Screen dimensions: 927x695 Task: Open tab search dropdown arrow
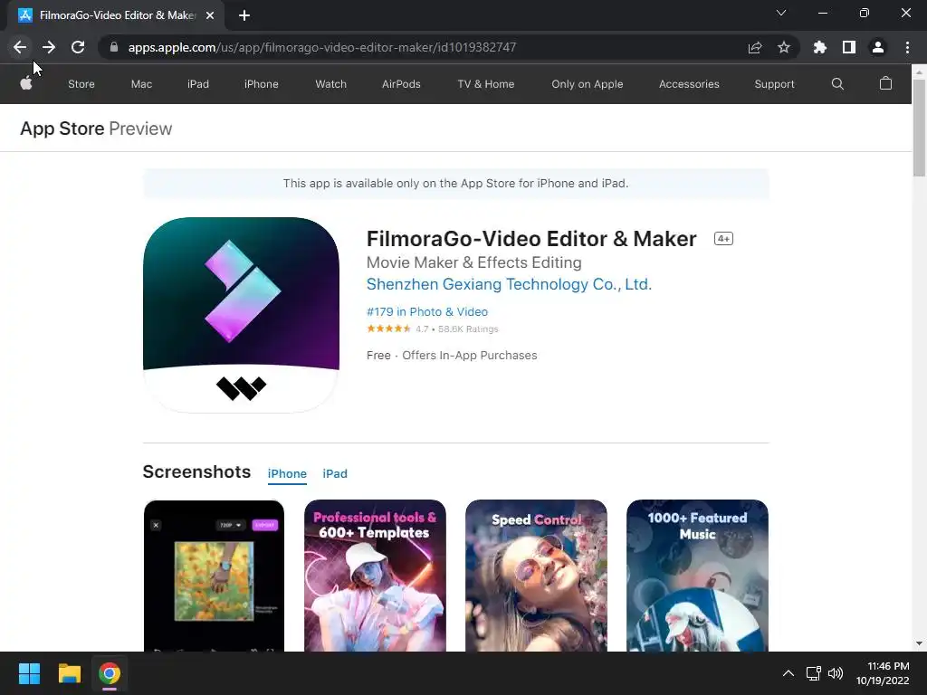click(781, 13)
